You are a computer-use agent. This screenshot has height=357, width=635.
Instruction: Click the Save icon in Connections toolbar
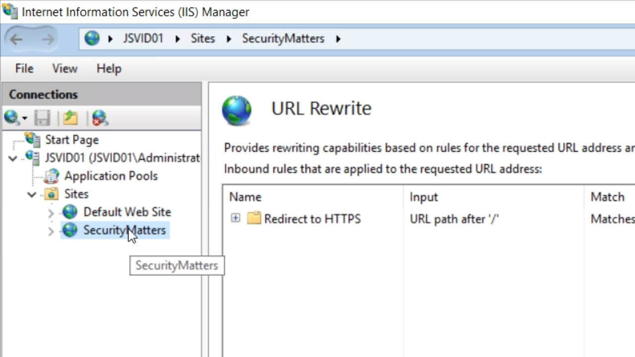click(42, 118)
